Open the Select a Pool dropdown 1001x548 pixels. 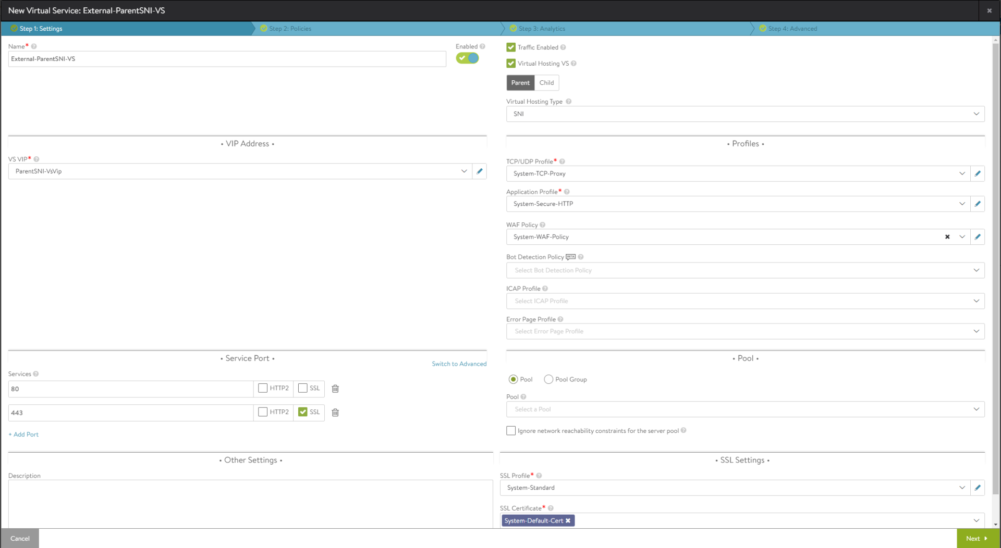point(746,409)
